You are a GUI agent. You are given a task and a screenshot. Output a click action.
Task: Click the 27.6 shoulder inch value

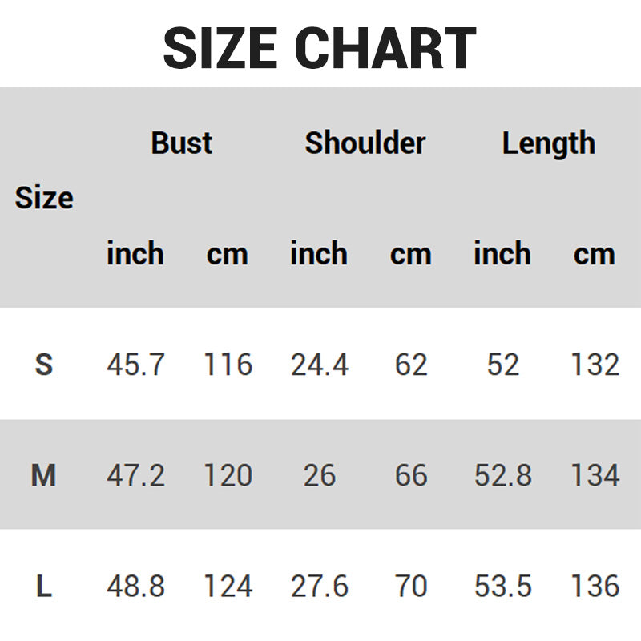(319, 586)
